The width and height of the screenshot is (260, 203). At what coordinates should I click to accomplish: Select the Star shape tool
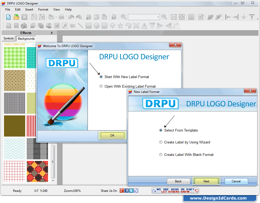tap(120, 26)
